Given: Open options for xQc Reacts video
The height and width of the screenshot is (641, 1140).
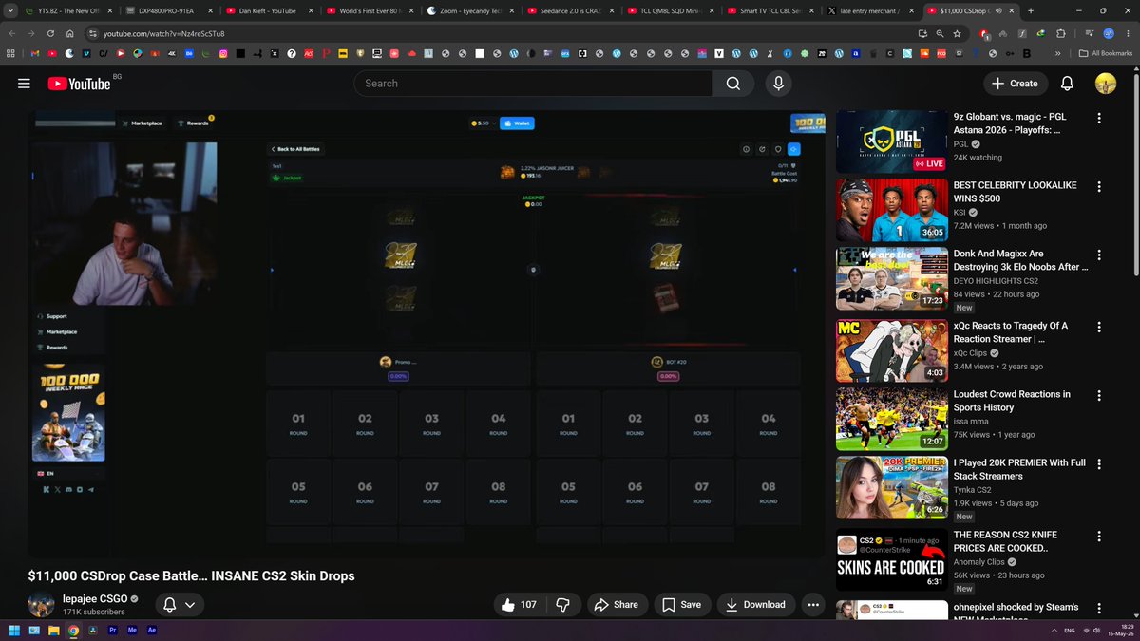Looking at the screenshot, I should pyautogui.click(x=1099, y=327).
